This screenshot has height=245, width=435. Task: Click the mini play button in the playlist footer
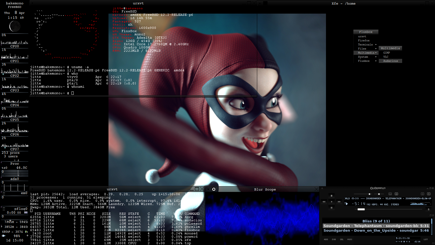[399, 241]
